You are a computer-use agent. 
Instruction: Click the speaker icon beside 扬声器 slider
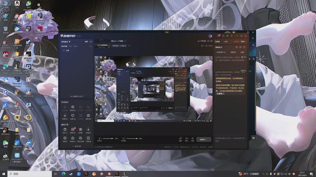point(123,138)
